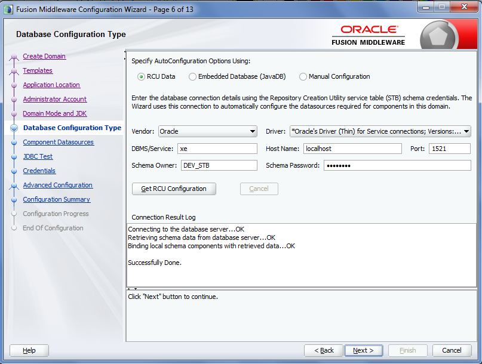Image resolution: width=482 pixels, height=364 pixels.
Task: Click the Port field showing 1521
Action: click(x=450, y=149)
